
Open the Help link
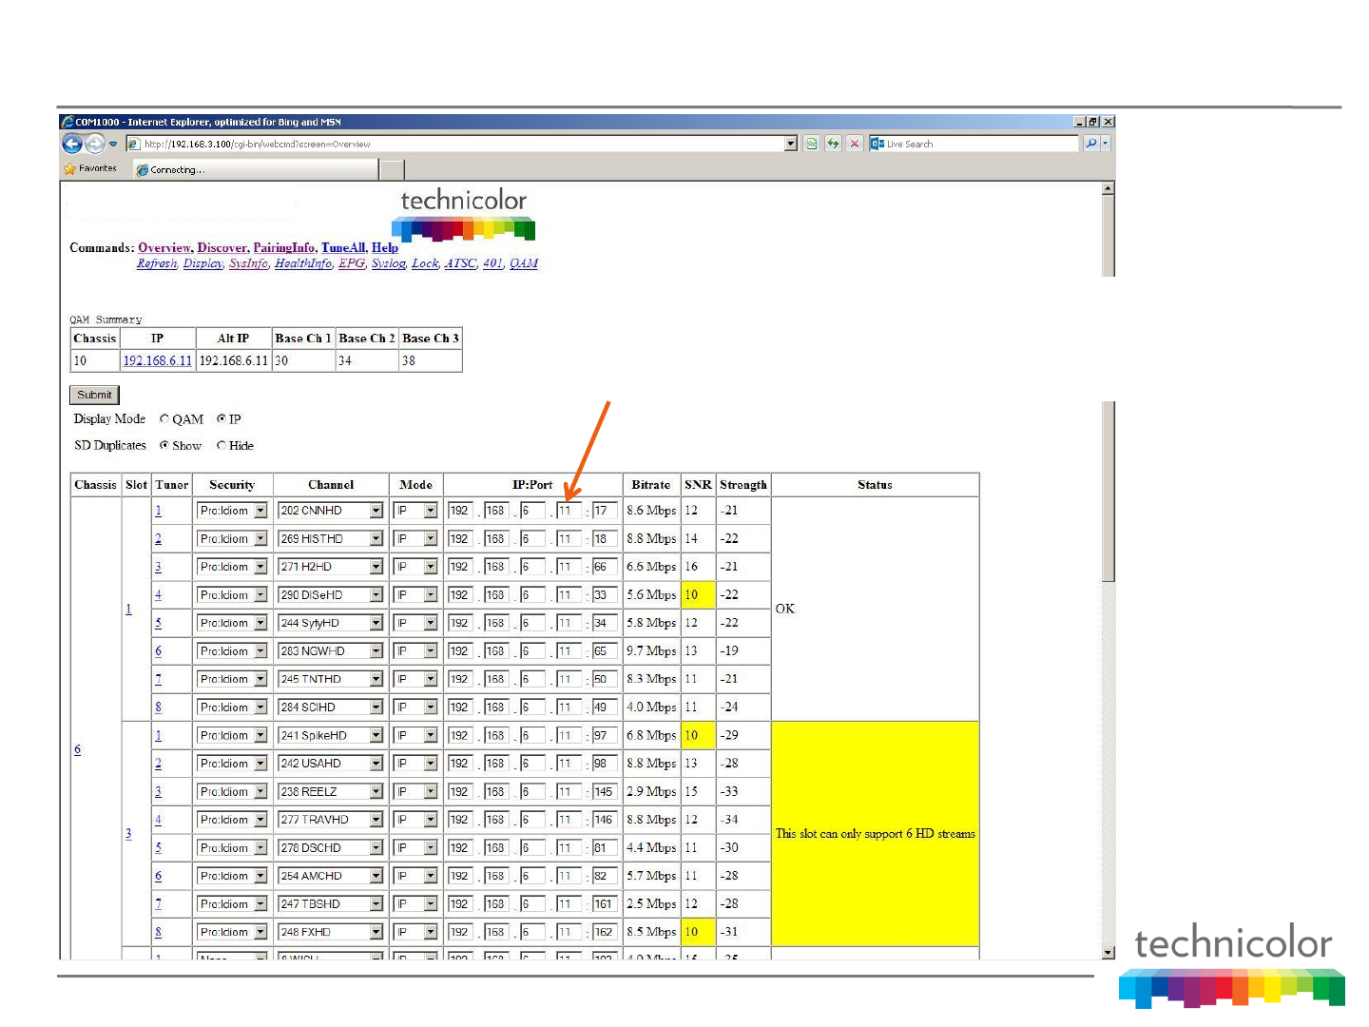pos(385,247)
